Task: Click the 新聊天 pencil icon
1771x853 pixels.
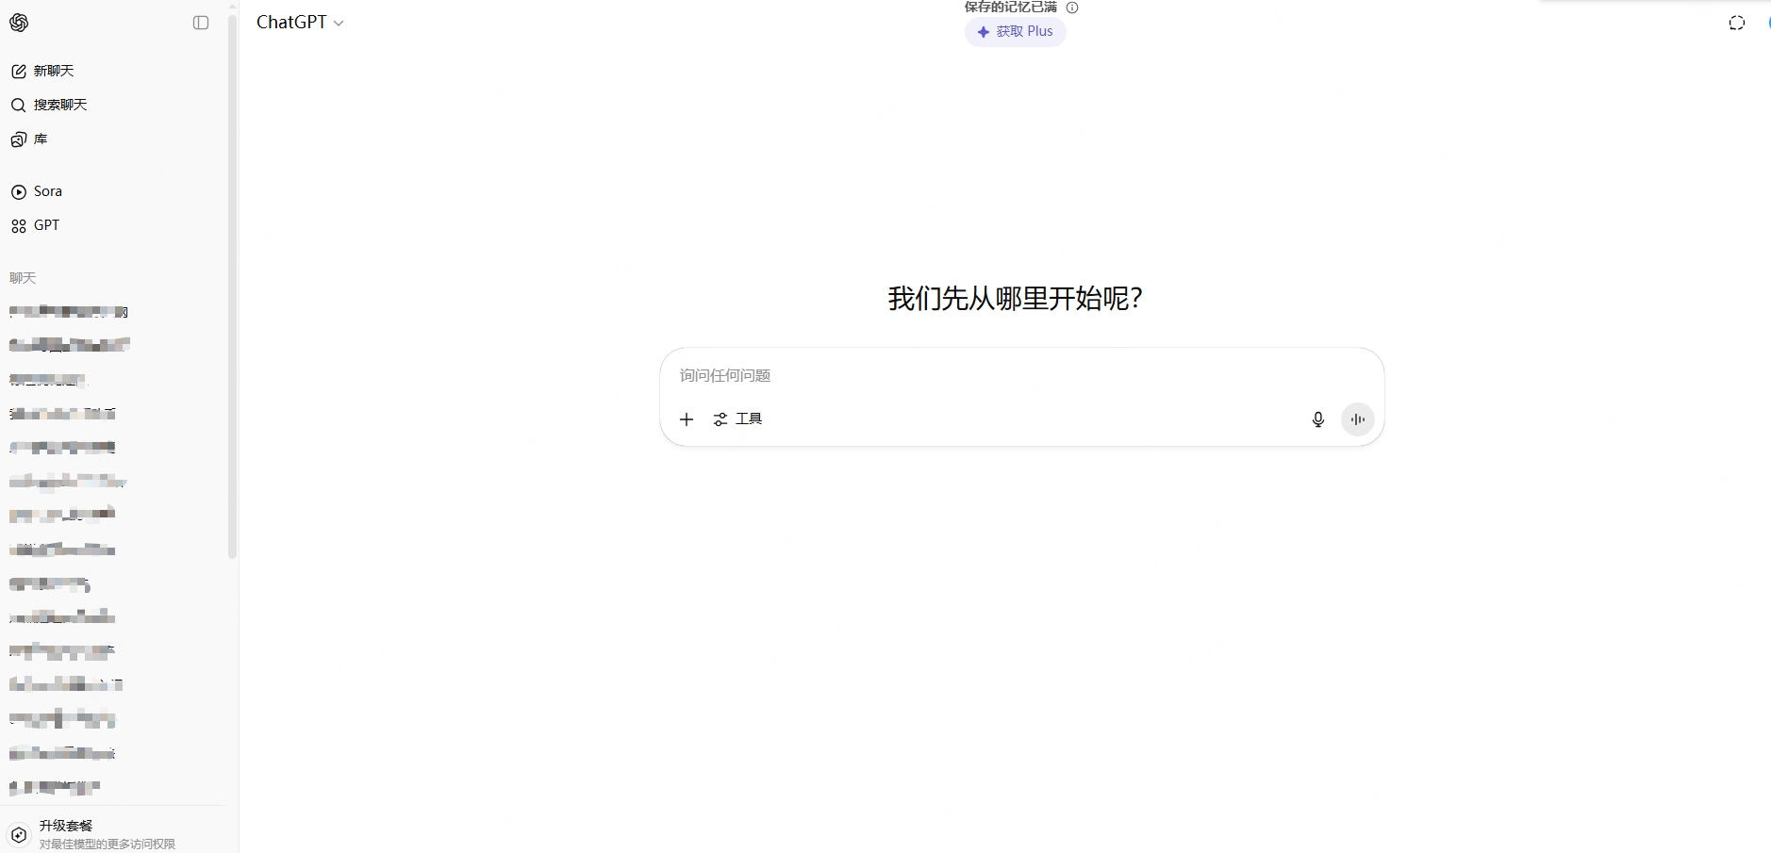Action: coord(19,72)
